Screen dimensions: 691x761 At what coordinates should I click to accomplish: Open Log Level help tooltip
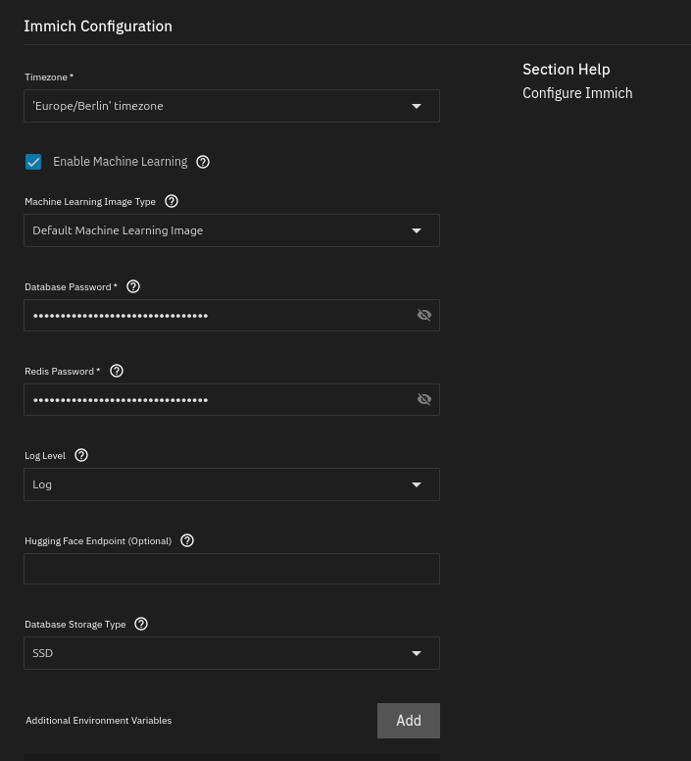coord(81,455)
